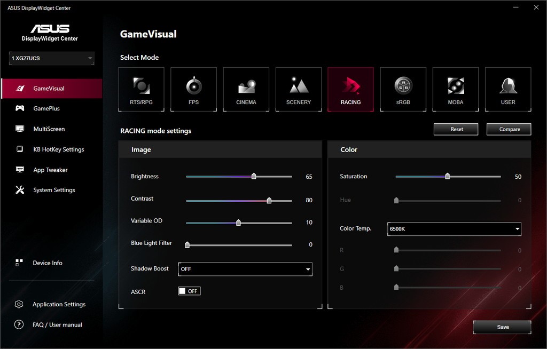Expand the Color Temp. 6500K dropdown

point(454,229)
